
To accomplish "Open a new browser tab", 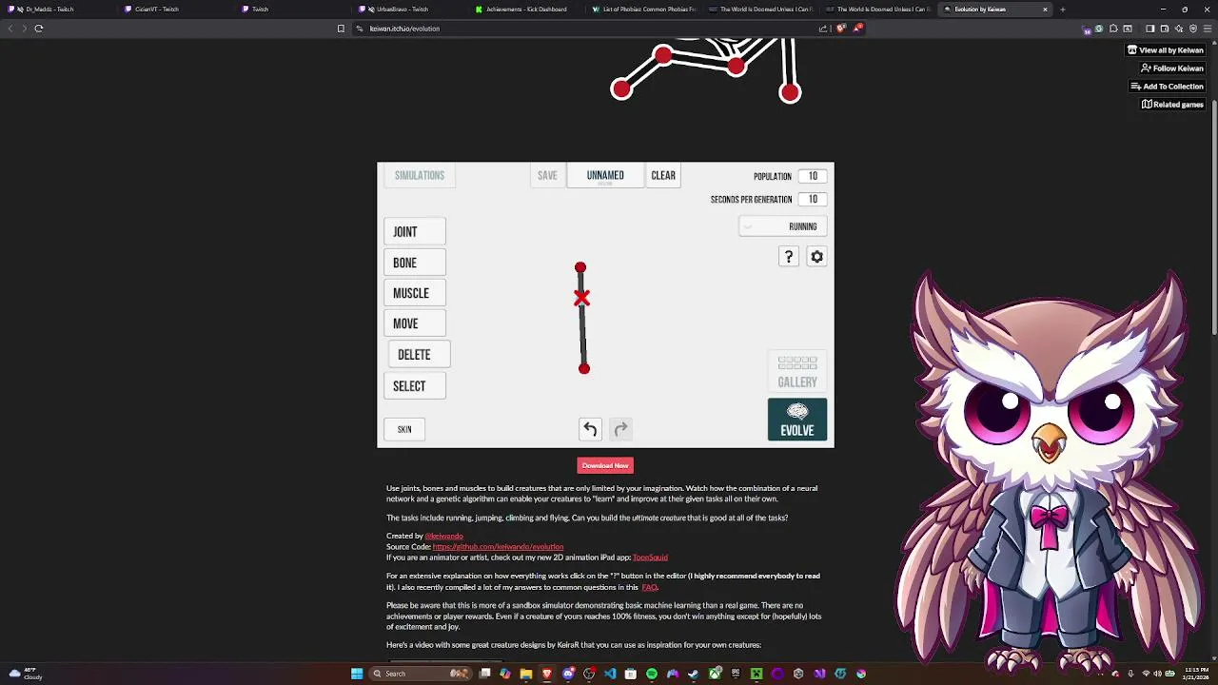I will point(1062,10).
